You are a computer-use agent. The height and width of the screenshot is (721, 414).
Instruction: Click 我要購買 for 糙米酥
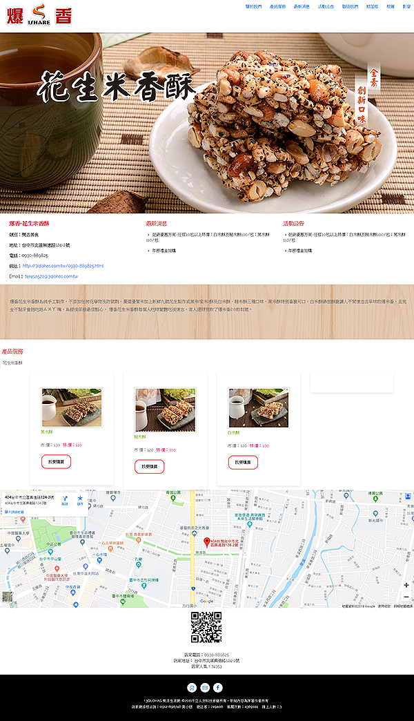pos(149,466)
